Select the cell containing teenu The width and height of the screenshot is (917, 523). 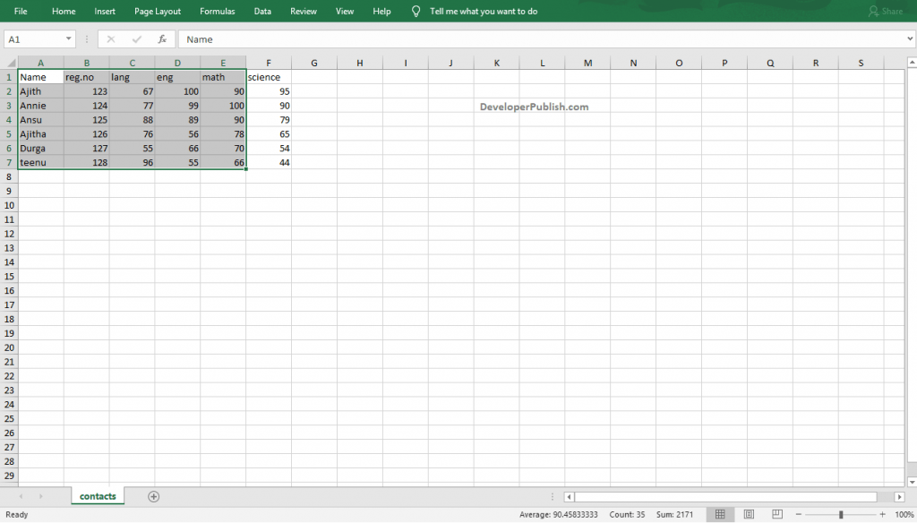[x=40, y=163]
